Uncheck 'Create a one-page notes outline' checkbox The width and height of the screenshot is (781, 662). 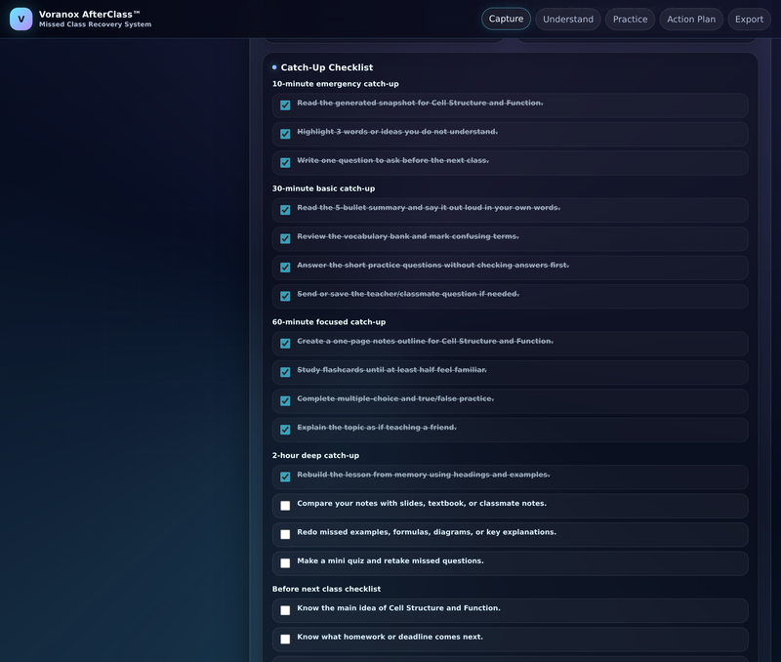coord(285,343)
